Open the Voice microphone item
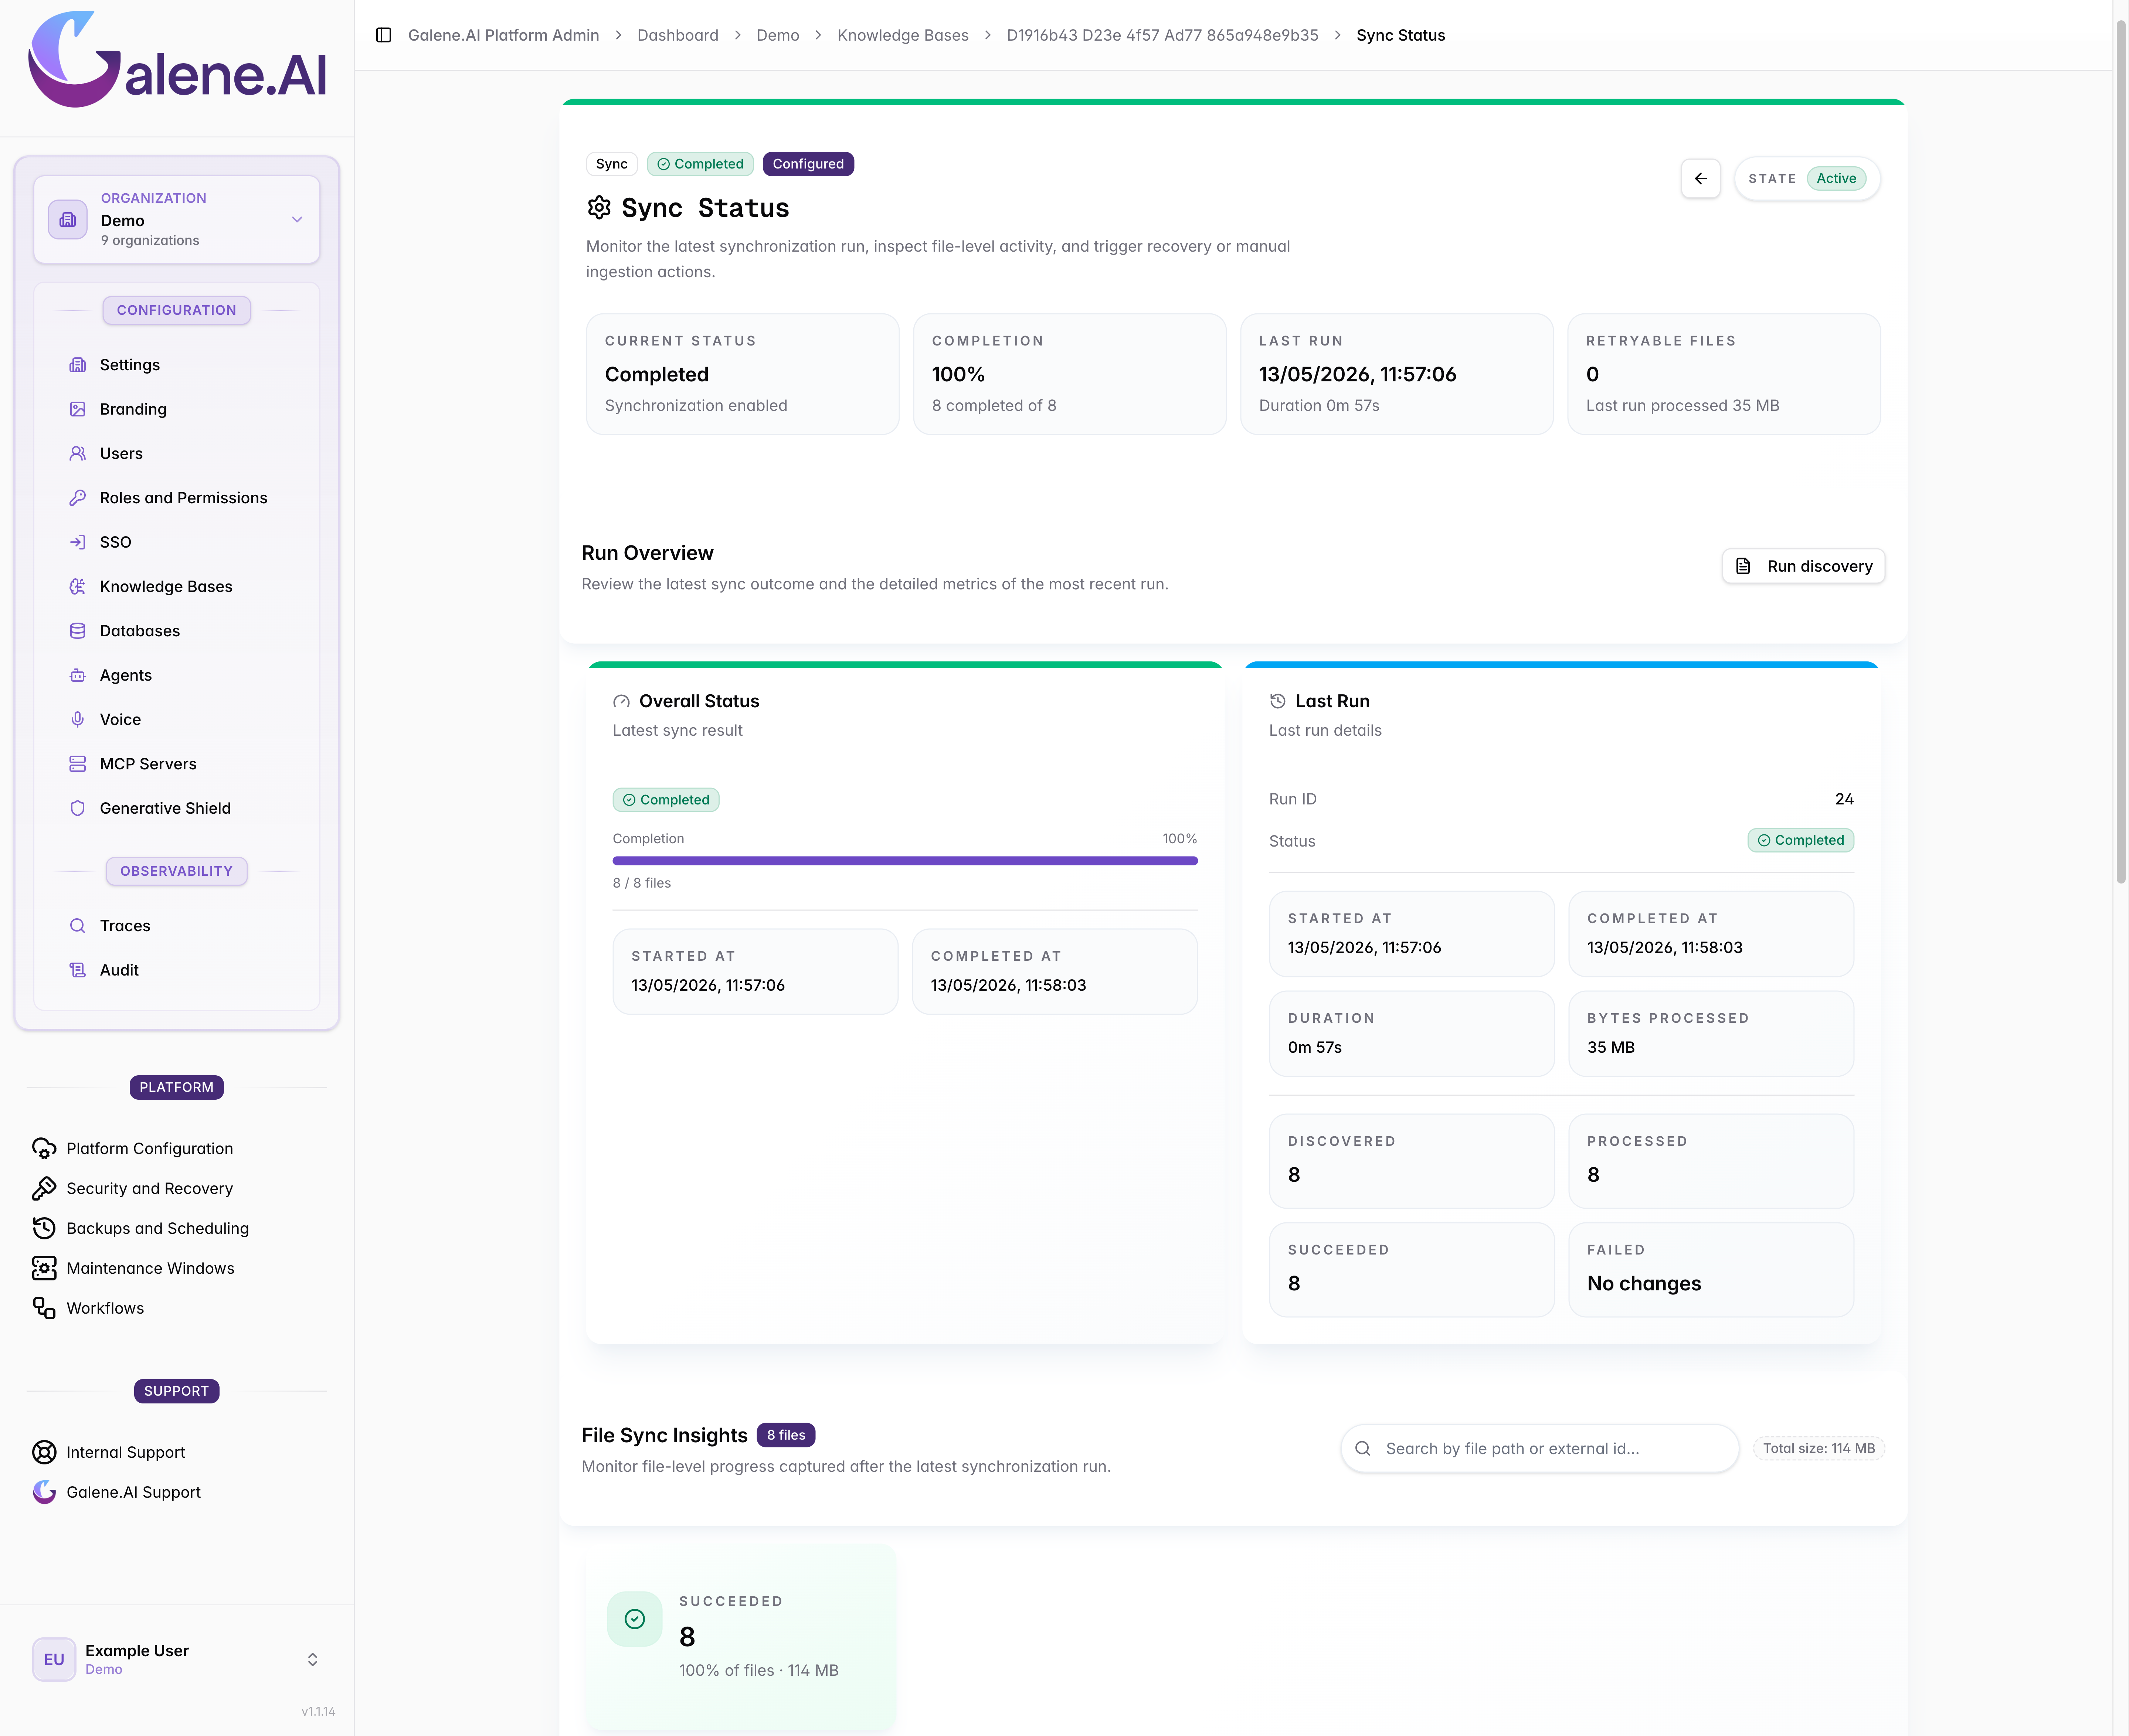Screen dimensions: 2129x1736 tap(120, 719)
